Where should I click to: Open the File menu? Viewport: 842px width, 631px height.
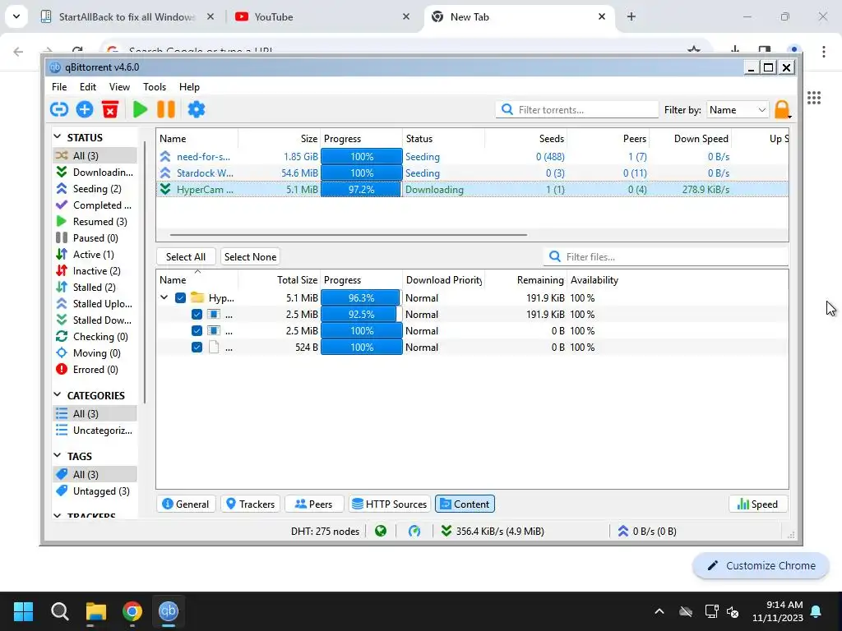pyautogui.click(x=59, y=87)
